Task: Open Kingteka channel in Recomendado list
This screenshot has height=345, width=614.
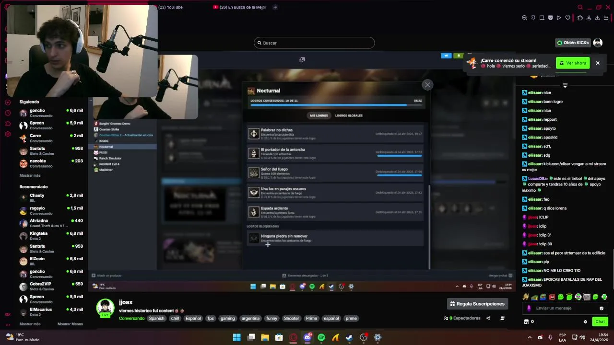Action: 50,236
